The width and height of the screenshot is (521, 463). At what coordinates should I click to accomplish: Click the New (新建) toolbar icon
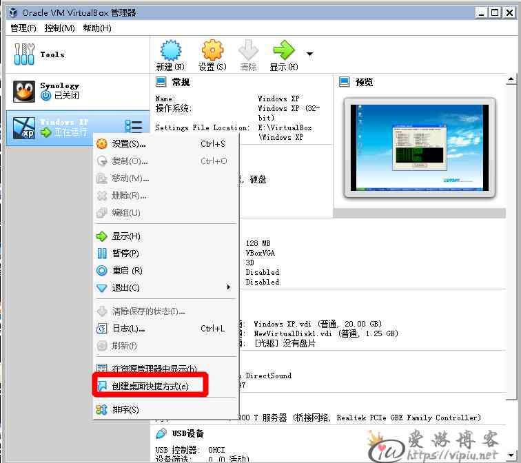pyautogui.click(x=170, y=50)
